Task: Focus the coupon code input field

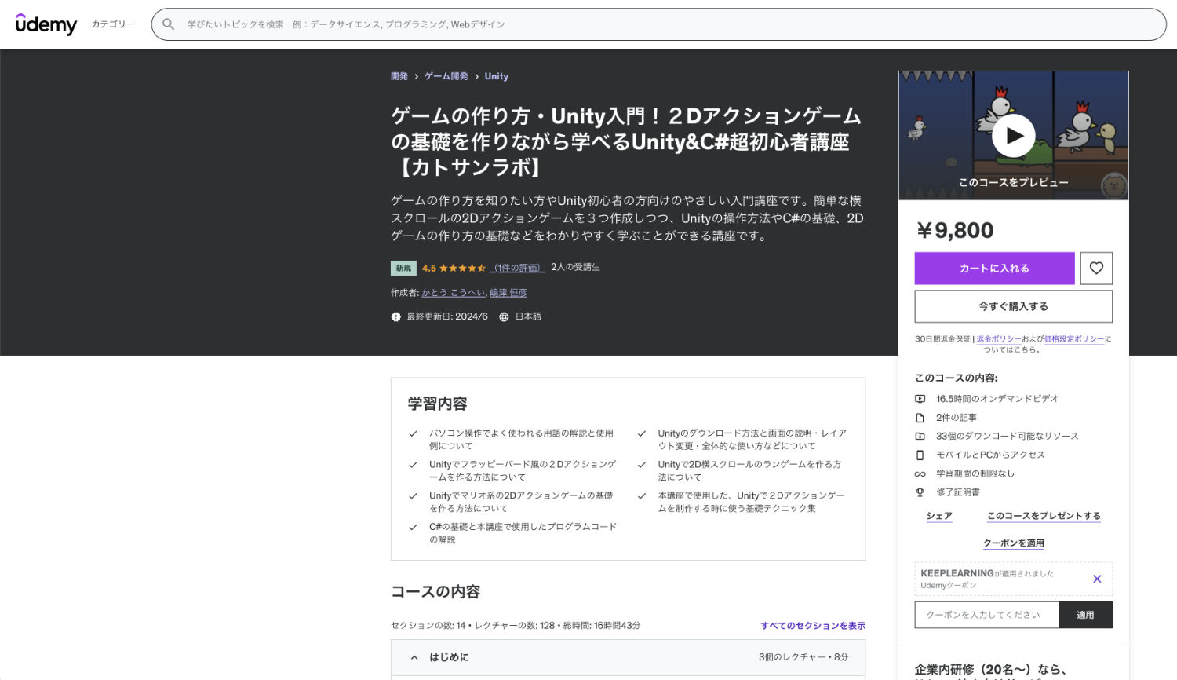Action: (x=986, y=615)
